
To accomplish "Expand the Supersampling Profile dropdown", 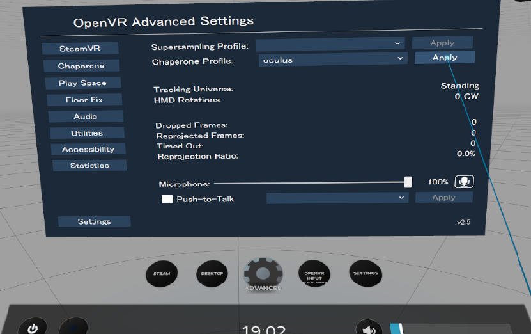I will pyautogui.click(x=330, y=44).
